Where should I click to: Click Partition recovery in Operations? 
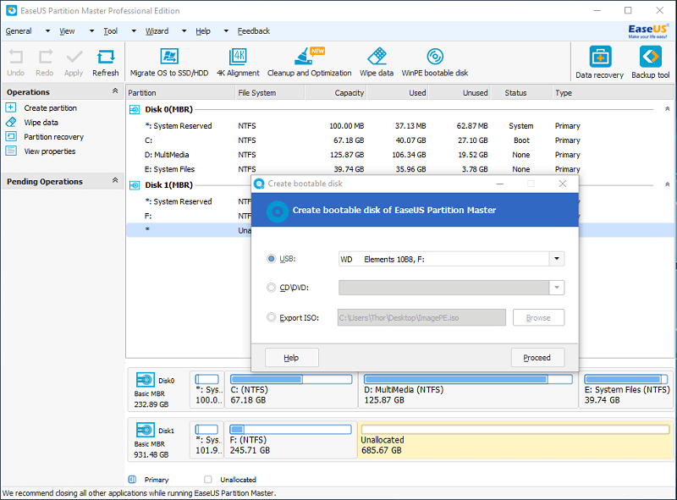coord(54,137)
